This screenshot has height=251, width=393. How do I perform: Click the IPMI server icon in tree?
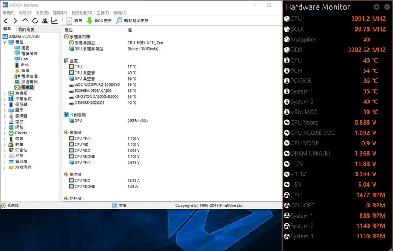[17, 65]
